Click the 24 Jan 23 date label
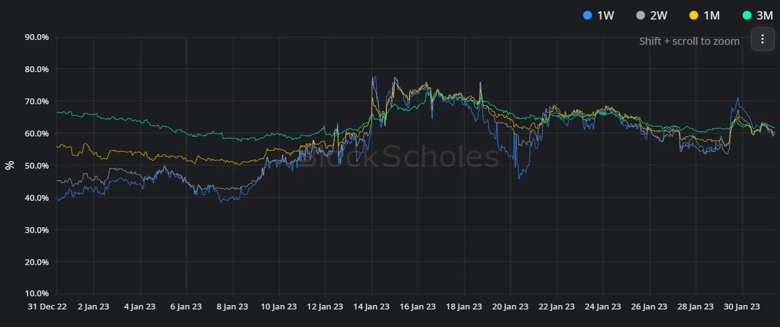 (603, 307)
